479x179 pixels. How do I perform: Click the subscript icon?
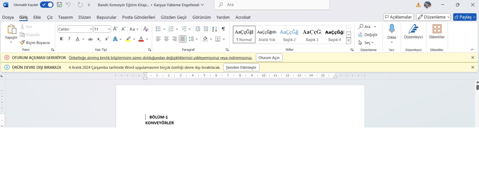pyautogui.click(x=99, y=39)
